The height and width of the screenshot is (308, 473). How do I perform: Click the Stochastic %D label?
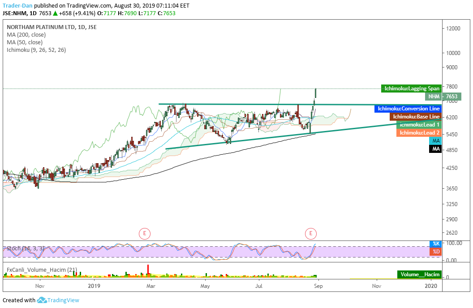(435, 251)
